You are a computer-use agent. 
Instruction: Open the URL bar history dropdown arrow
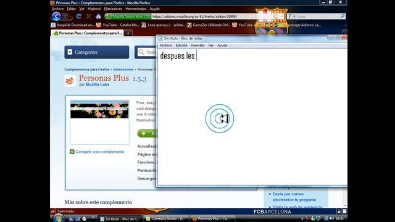point(281,17)
